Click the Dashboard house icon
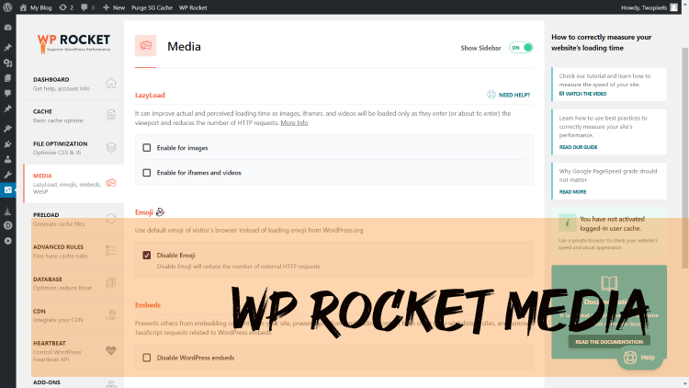Image resolution: width=689 pixels, height=388 pixels. pyautogui.click(x=111, y=83)
